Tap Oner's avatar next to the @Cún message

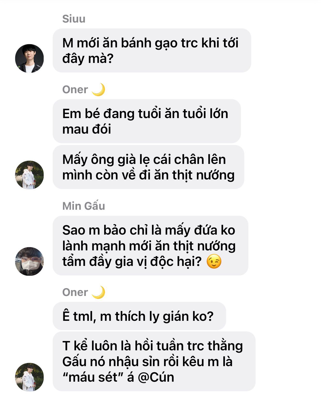29,377
